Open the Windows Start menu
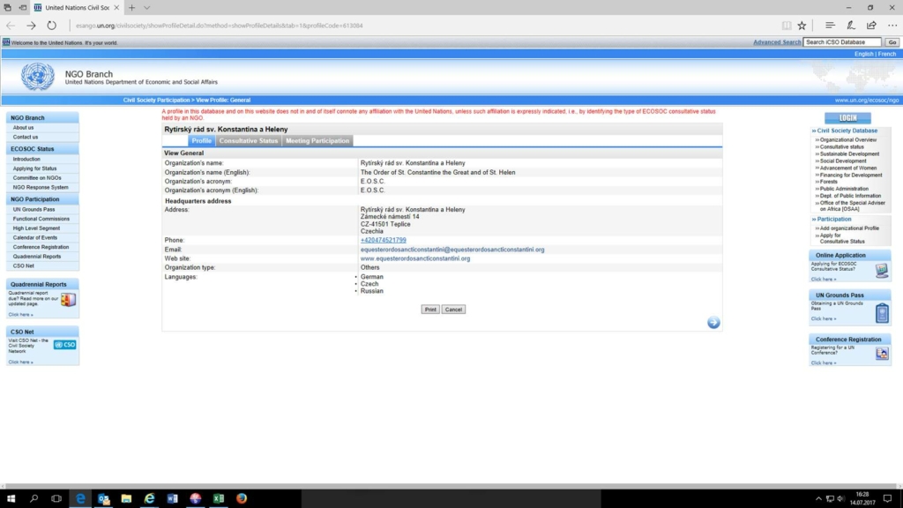Image resolution: width=903 pixels, height=508 pixels. pyautogui.click(x=11, y=498)
